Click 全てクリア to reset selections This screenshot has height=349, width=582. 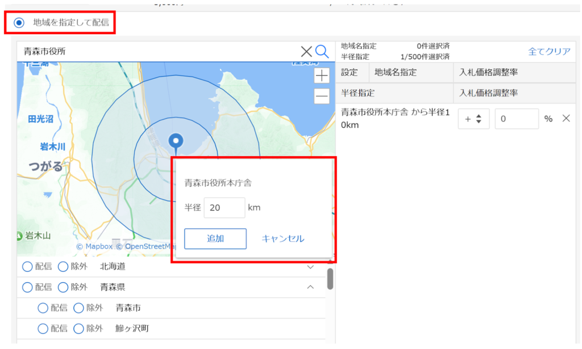coord(549,52)
